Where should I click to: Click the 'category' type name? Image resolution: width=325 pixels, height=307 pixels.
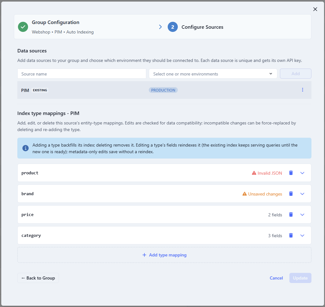pyautogui.click(x=31, y=235)
